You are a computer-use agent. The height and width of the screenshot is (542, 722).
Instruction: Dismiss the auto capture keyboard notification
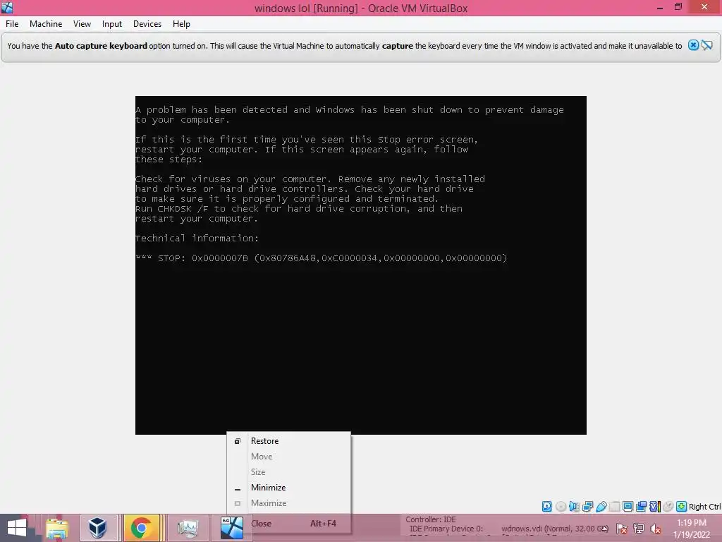[693, 45]
